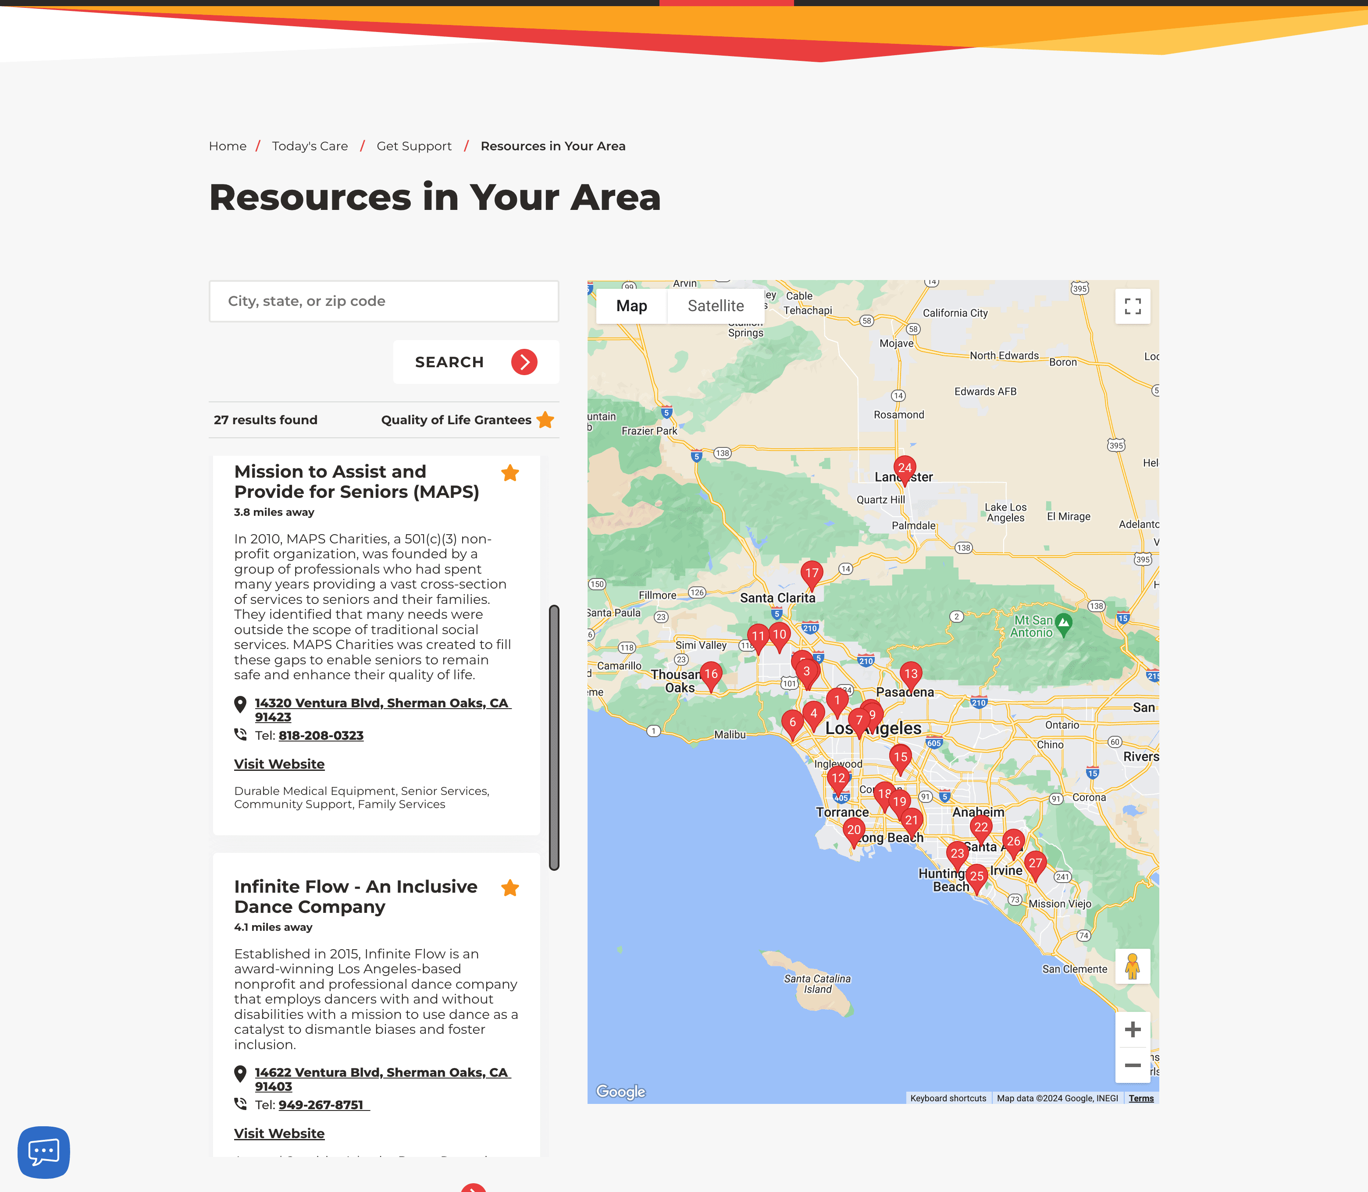The width and height of the screenshot is (1368, 1192).
Task: Call MAPS at 818-208-0323
Action: pos(321,735)
